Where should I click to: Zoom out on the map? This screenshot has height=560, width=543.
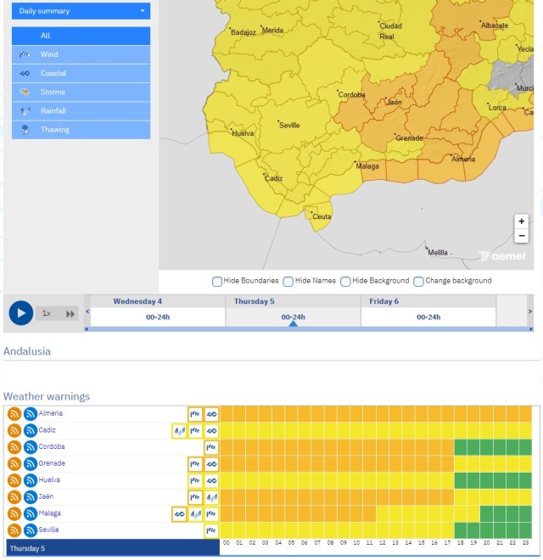(x=522, y=236)
